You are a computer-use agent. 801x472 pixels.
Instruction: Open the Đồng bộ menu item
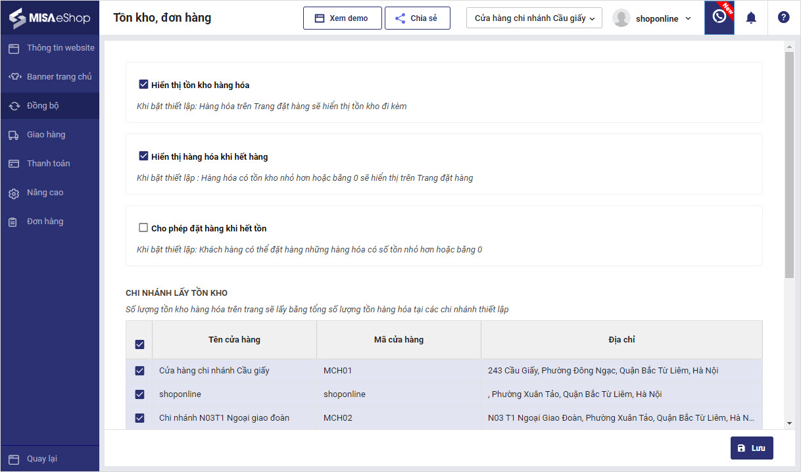click(43, 106)
